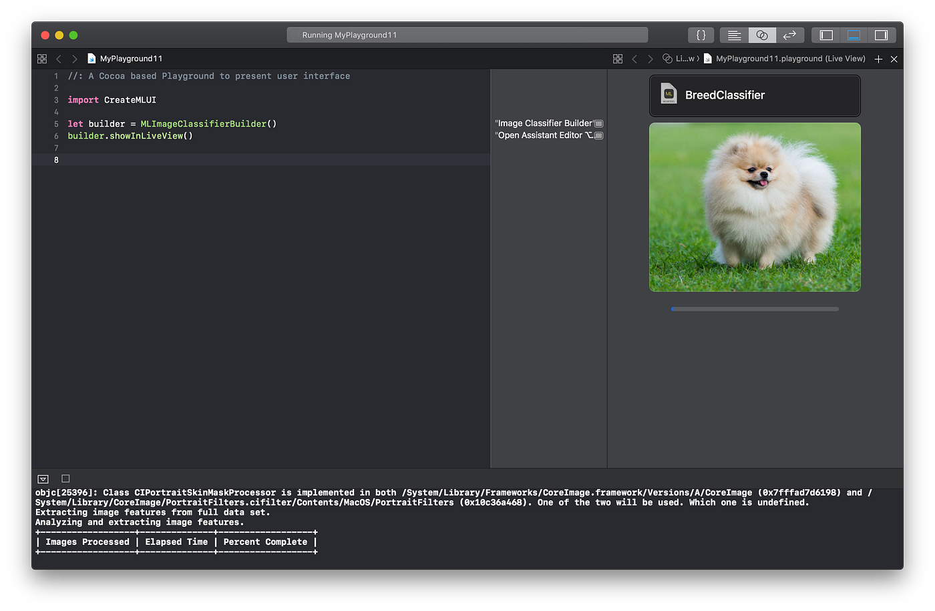Show the Debug area panel icon
Viewport: 935px width, 611px height.
point(854,35)
